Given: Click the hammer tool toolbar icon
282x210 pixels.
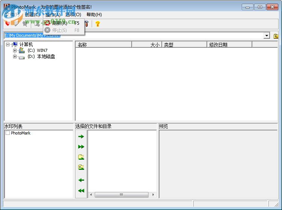Looking at the screenshot, I should pos(87,24).
